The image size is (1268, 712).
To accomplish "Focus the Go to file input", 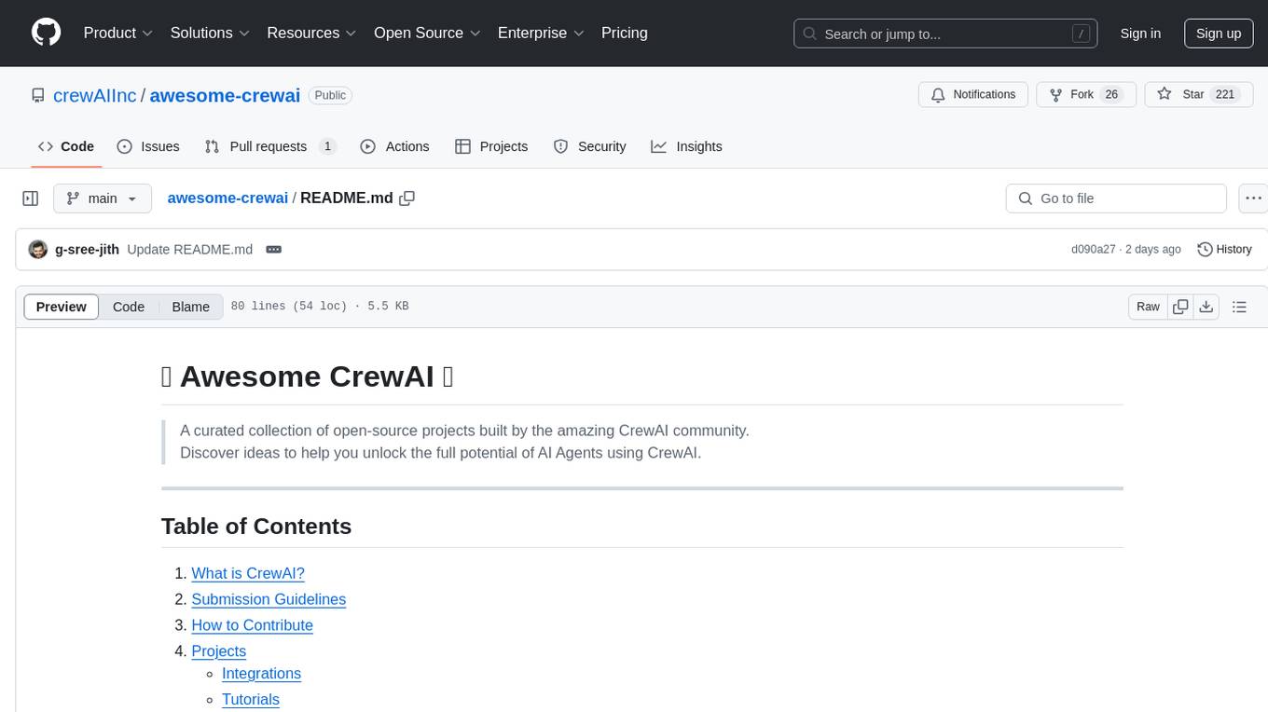I will point(1116,199).
